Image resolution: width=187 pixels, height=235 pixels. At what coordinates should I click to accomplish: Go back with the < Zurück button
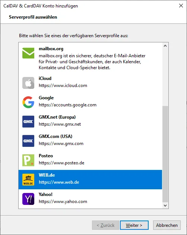105,225
